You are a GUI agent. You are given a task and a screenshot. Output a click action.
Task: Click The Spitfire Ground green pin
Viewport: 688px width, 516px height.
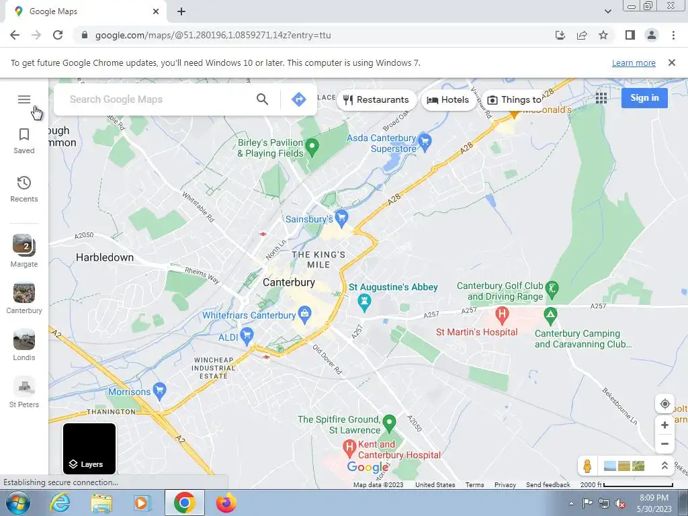pyautogui.click(x=389, y=423)
